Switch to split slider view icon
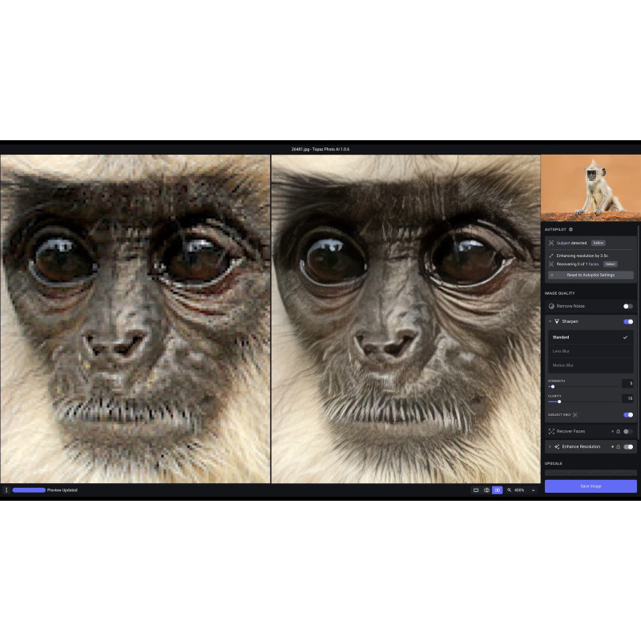The image size is (641, 641). [486, 490]
